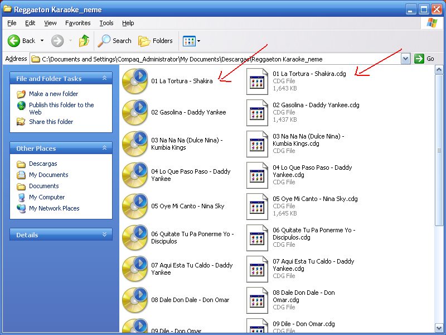Viewport: 446px width, 335px height.
Task: Click the grayed Forward arrow icon
Action: point(57,41)
